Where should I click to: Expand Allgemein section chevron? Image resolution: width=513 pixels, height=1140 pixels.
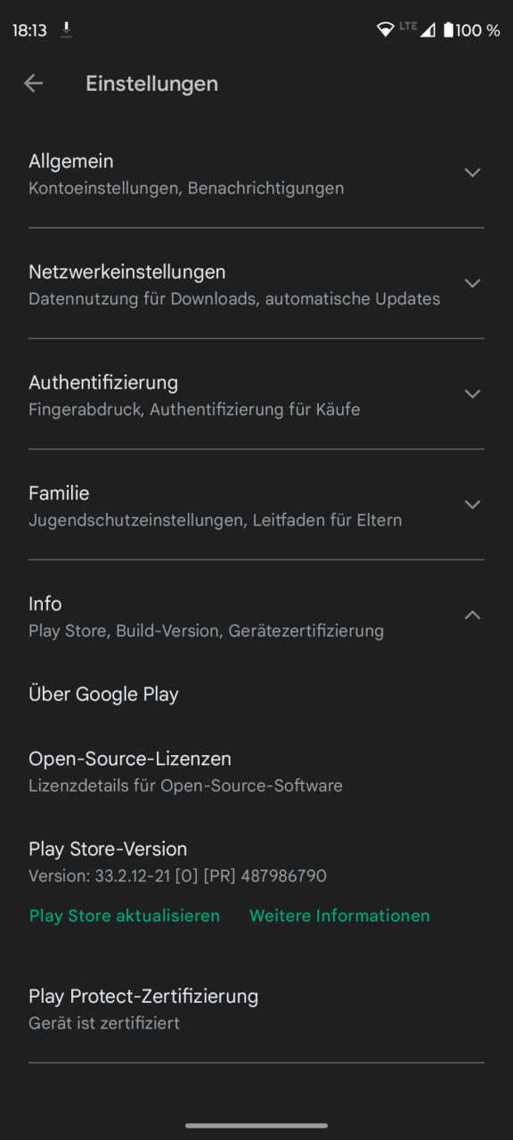tap(473, 173)
